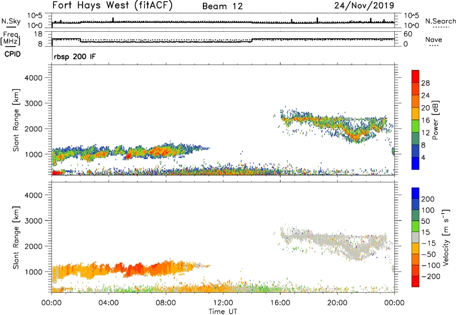The width and height of the screenshot is (456, 315).
Task: Click the 'N.Search' legend label
Action: [x=440, y=21]
